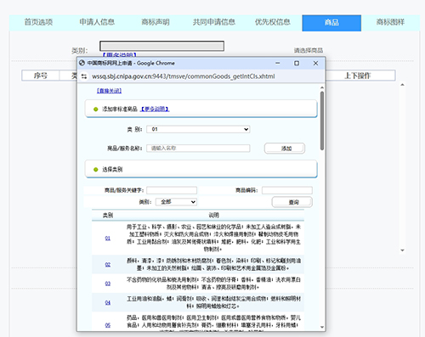The image size is (425, 337).
Task: Open the 类别 dropdown showing 01
Action: (198, 129)
